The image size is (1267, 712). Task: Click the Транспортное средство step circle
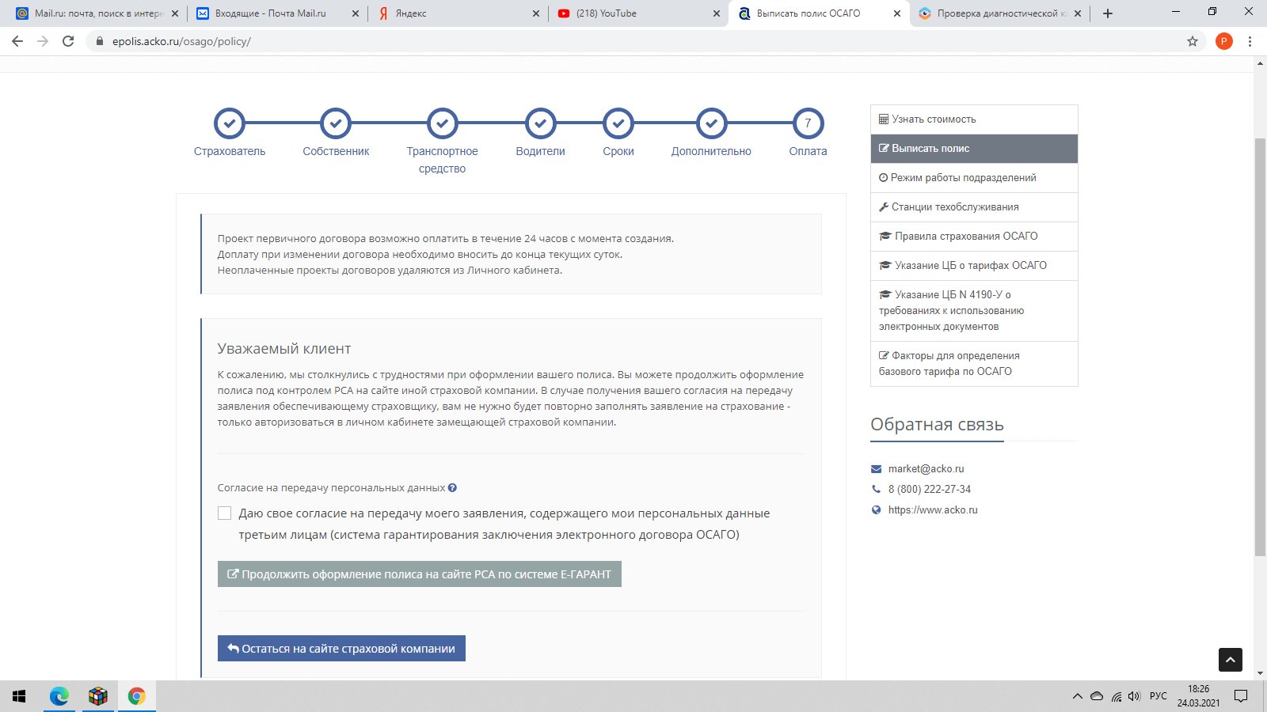pos(443,123)
